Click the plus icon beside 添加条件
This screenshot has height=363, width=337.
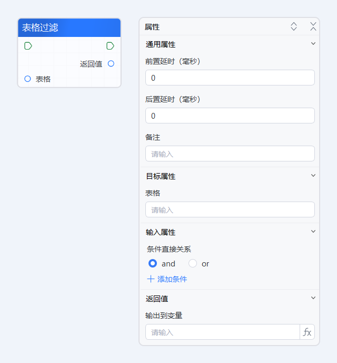151,279
